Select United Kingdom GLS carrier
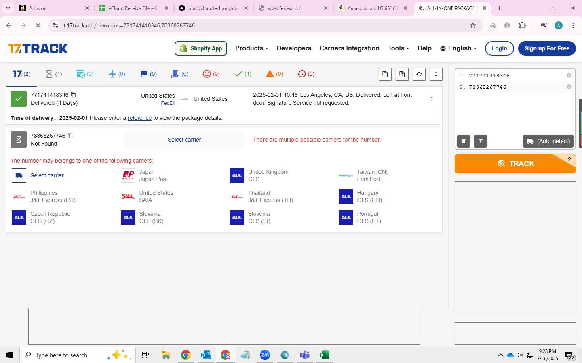Image resolution: width=582 pixels, height=363 pixels. tap(259, 175)
